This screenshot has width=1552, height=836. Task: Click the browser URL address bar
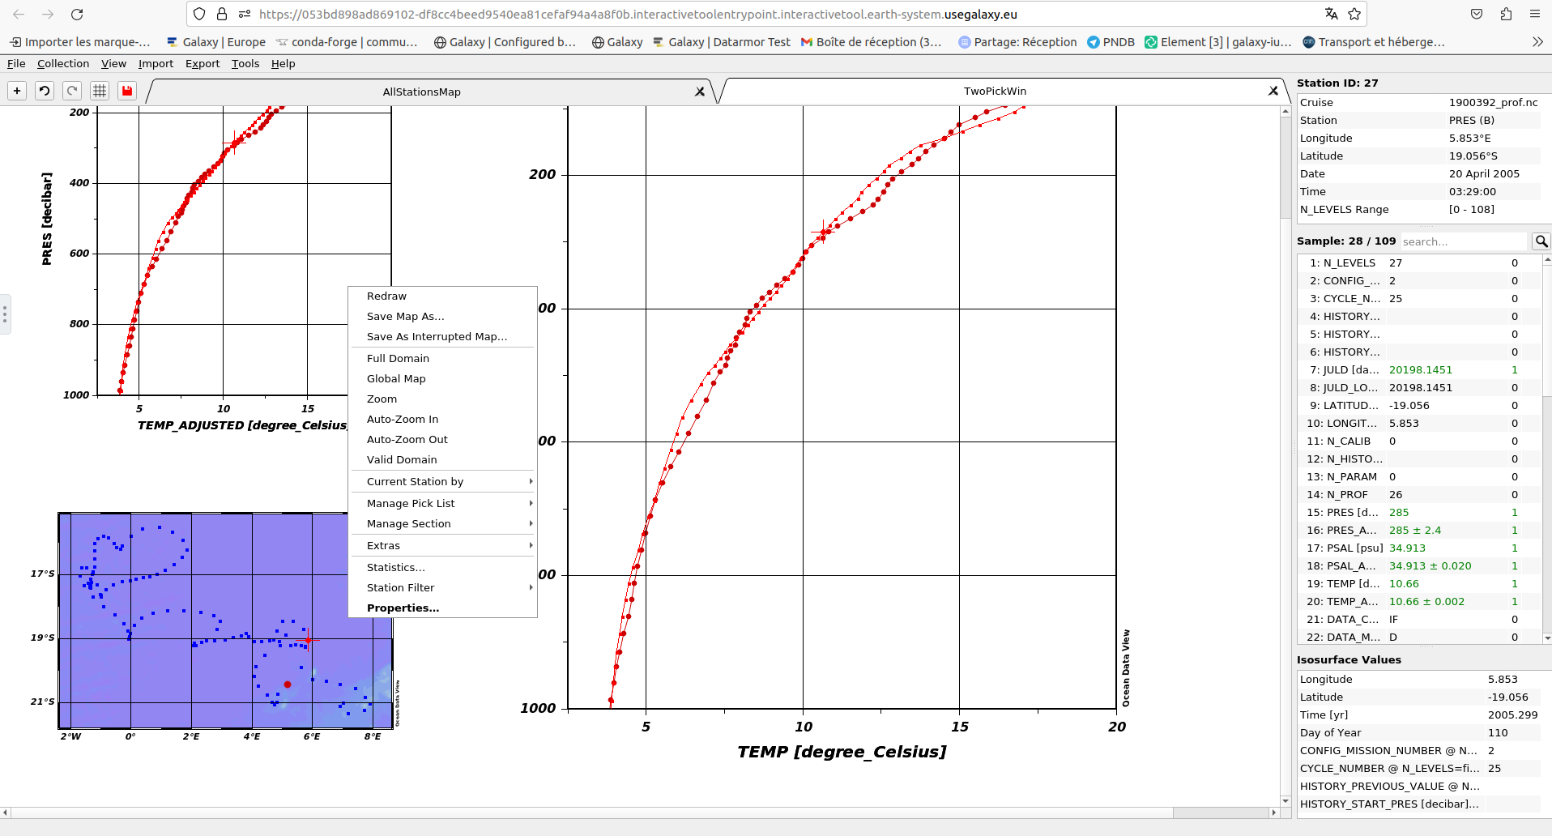click(778, 14)
